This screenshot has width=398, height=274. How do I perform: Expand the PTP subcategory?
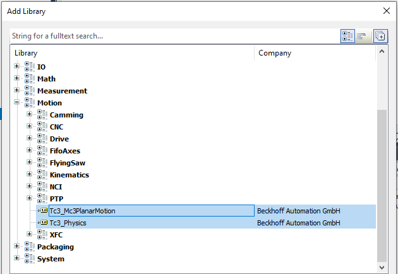point(29,198)
